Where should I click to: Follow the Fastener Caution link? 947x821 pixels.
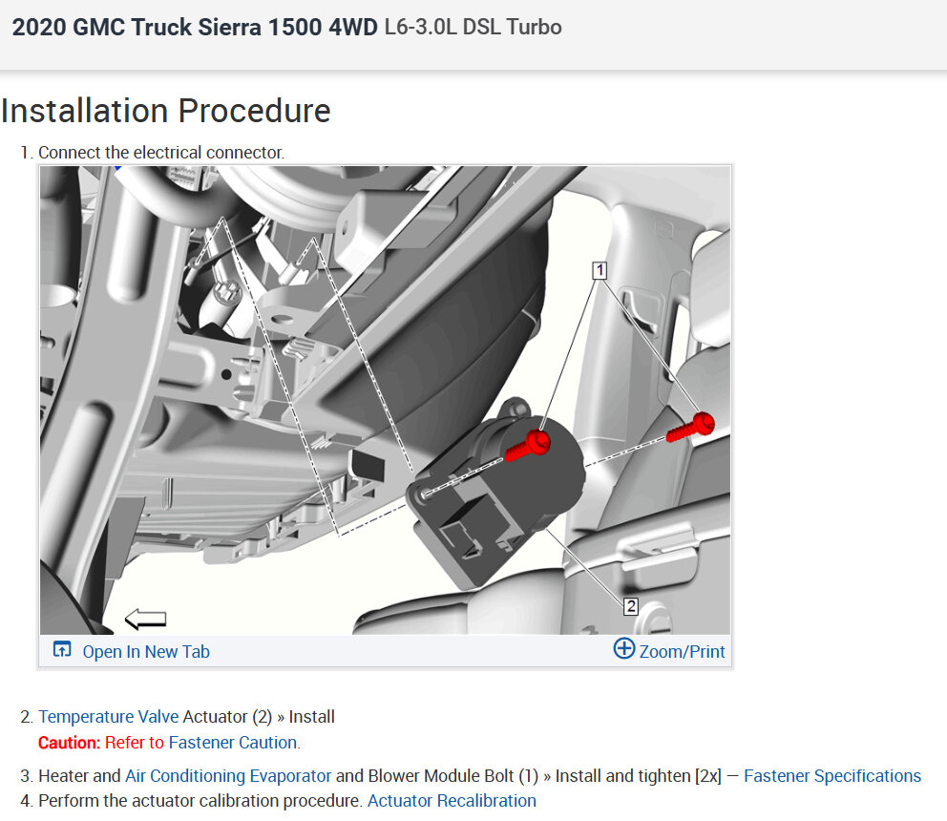(233, 743)
